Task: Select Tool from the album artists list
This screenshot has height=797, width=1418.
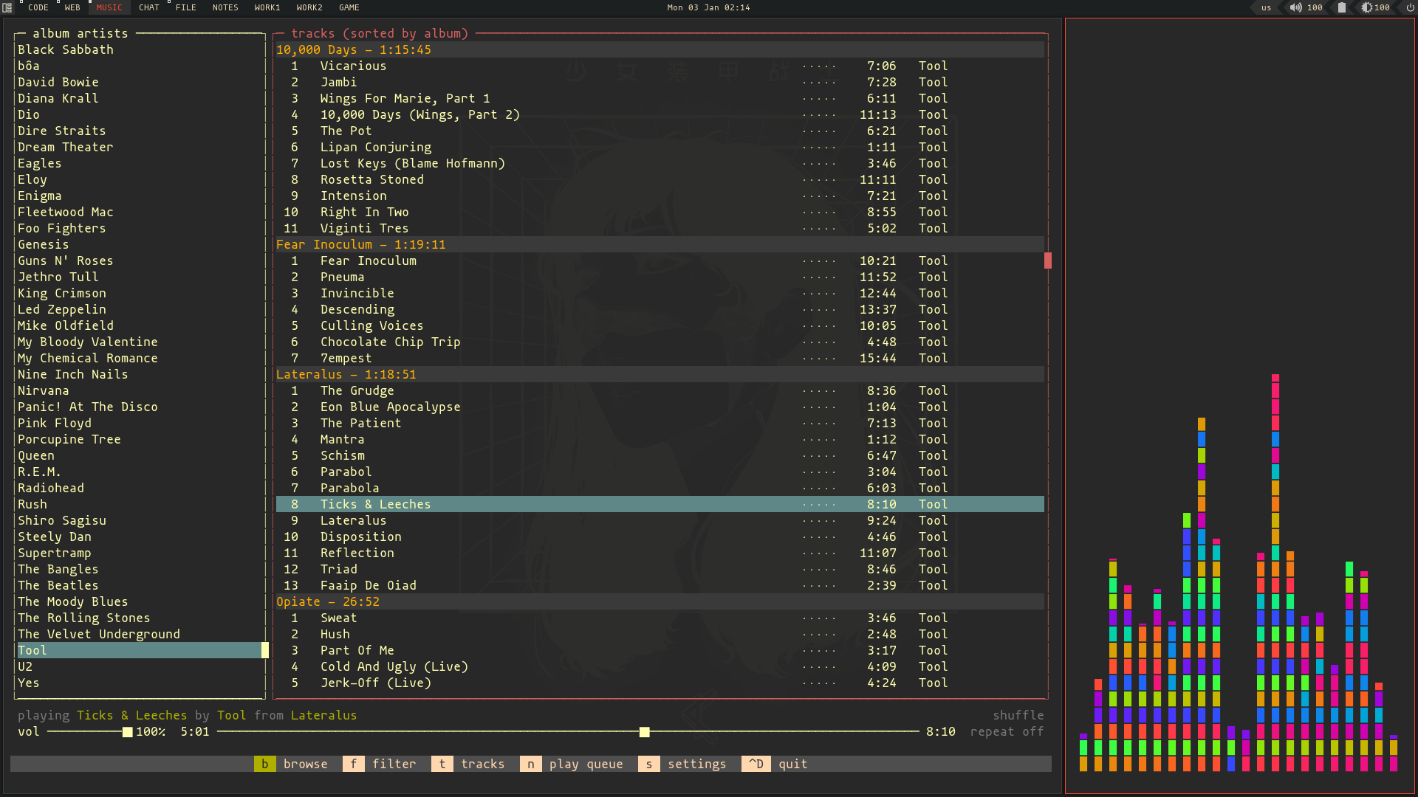Action: pos(31,650)
